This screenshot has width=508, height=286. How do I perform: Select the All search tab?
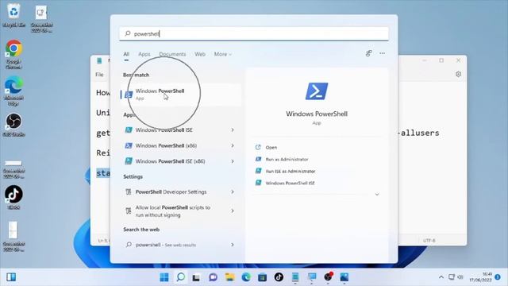pos(126,54)
